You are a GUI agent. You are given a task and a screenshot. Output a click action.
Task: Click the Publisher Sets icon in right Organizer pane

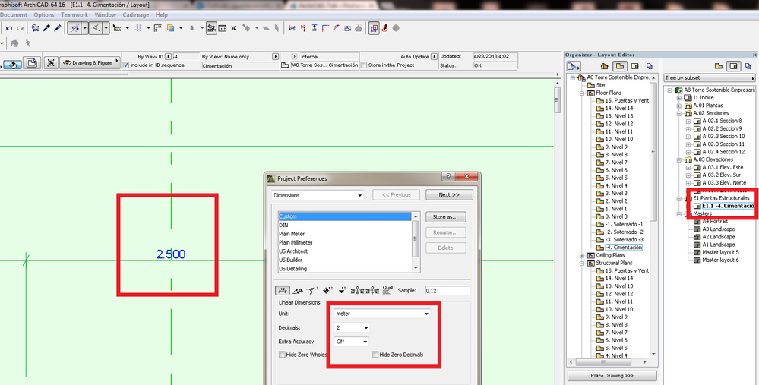point(748,66)
